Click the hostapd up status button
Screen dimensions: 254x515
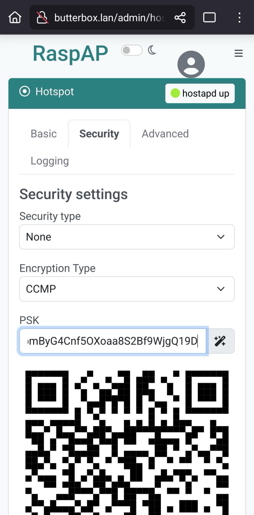200,94
